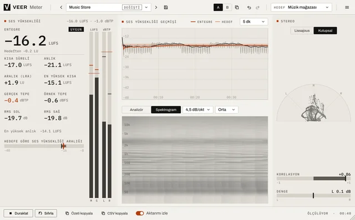Save the preset with floppy disk icon
355x220 pixels.
point(166,7)
